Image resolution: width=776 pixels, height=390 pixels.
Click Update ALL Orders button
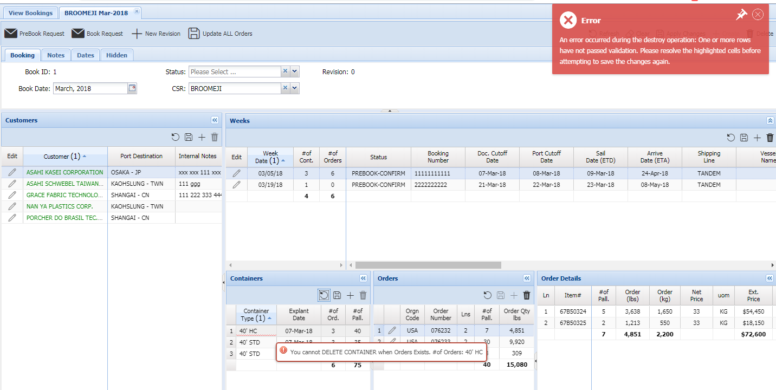click(x=221, y=34)
